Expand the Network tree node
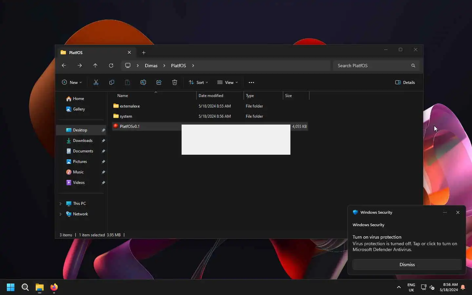The width and height of the screenshot is (472, 295). tap(61, 214)
